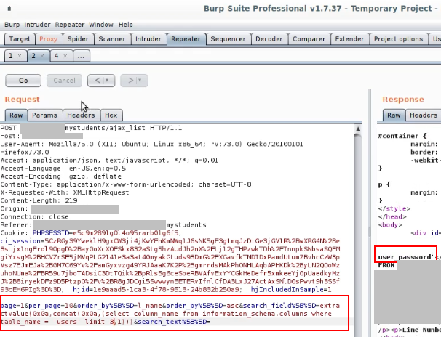Add a new Repeater tab via '...'
The width and height of the screenshot is (441, 337).
pos(82,56)
